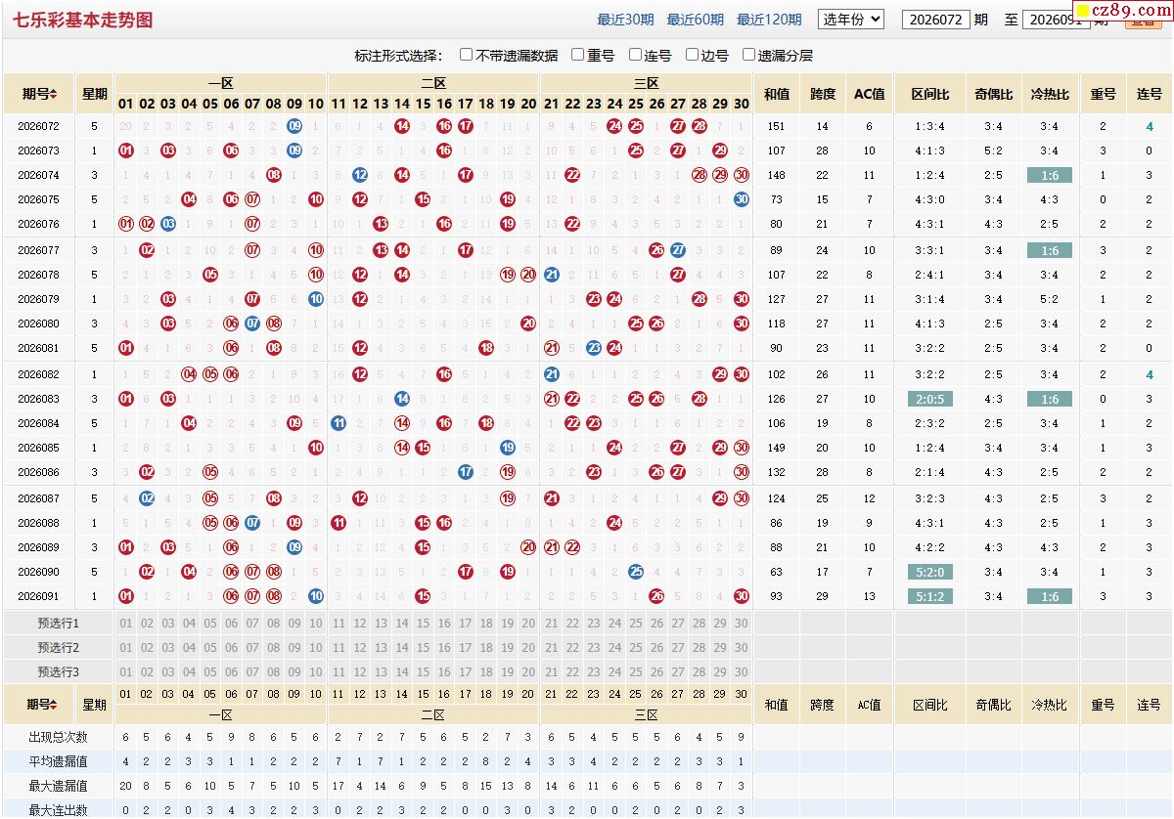This screenshot has width=1174, height=819.
Task: Click blue ball 30 in row 2026075
Action: point(742,199)
